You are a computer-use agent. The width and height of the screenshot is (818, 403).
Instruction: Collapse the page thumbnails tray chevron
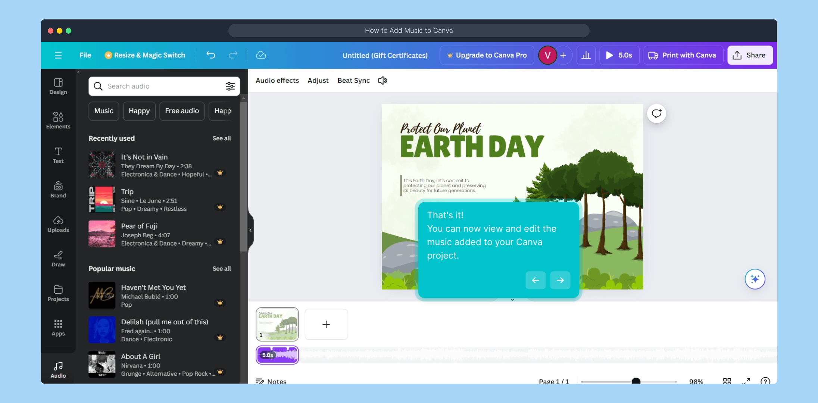pos(512,300)
